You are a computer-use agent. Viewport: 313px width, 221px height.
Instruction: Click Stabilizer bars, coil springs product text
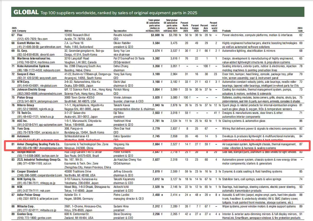[x=252, y=179]
